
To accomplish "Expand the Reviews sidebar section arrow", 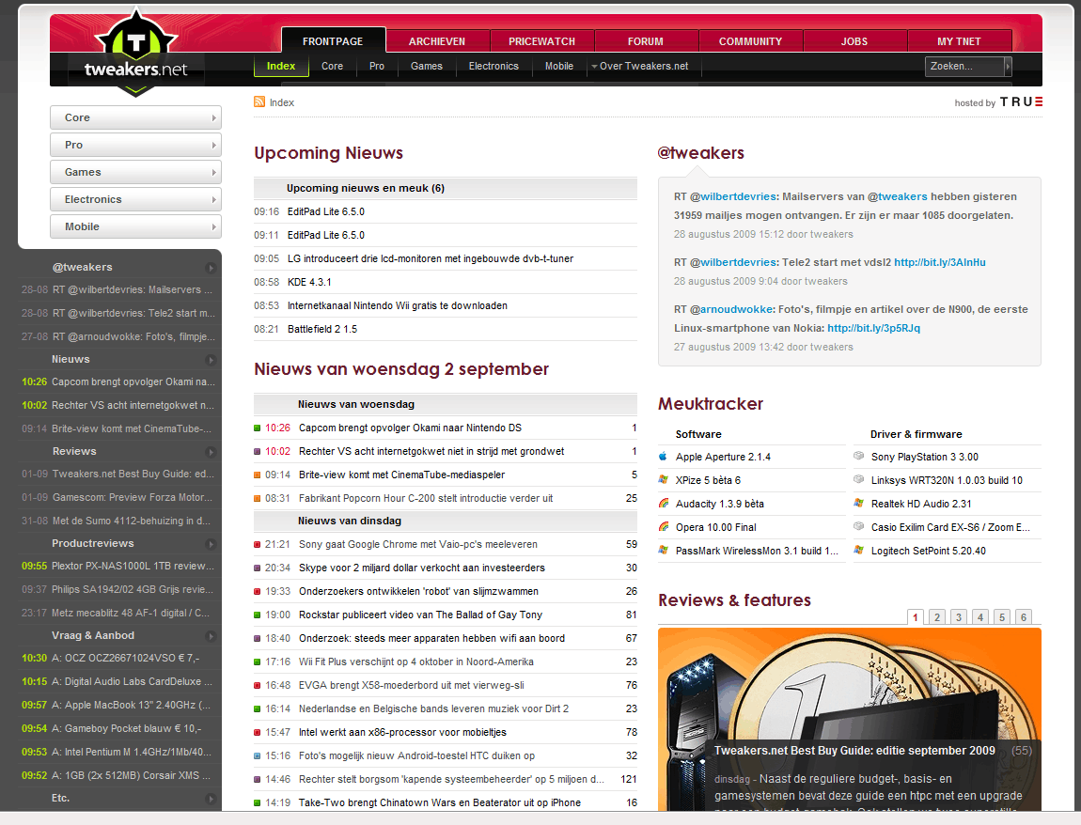I will [211, 452].
